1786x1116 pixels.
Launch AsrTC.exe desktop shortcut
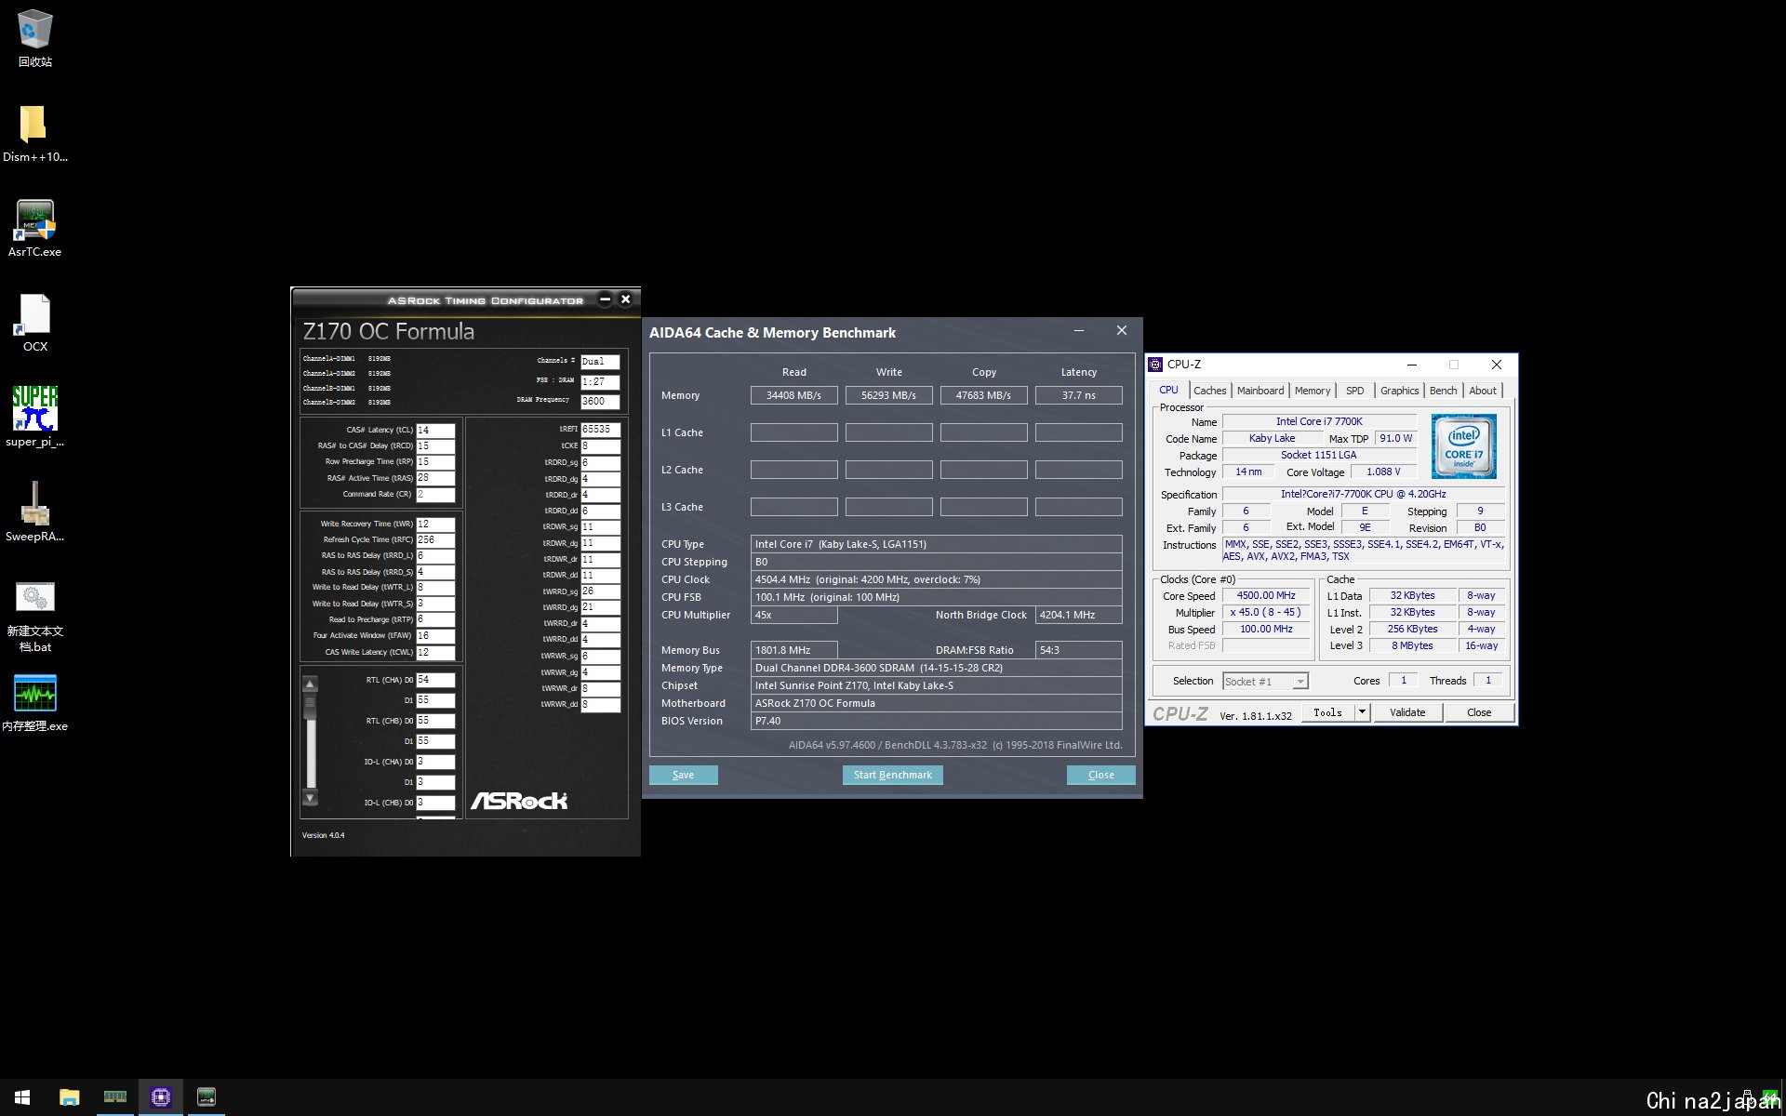34,227
